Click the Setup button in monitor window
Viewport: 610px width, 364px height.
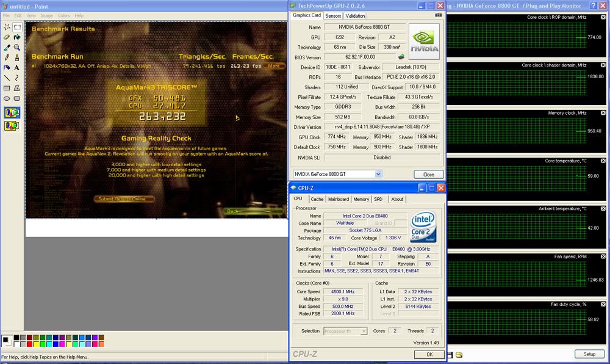[589, 354]
